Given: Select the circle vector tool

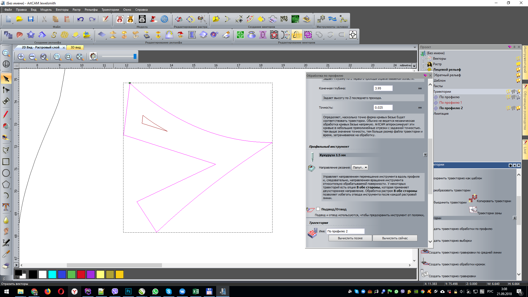Looking at the screenshot, I should 6,173.
